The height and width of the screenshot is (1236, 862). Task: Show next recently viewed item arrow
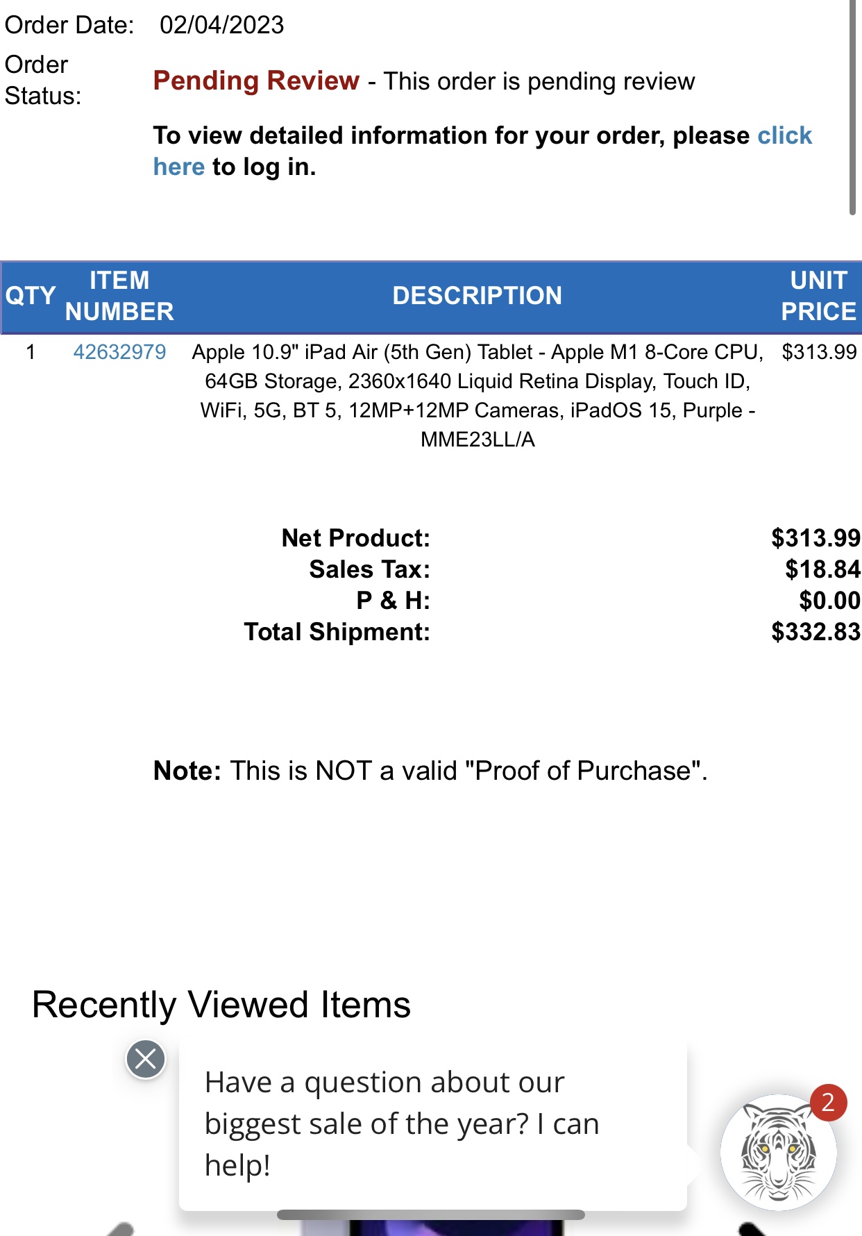click(751, 1228)
